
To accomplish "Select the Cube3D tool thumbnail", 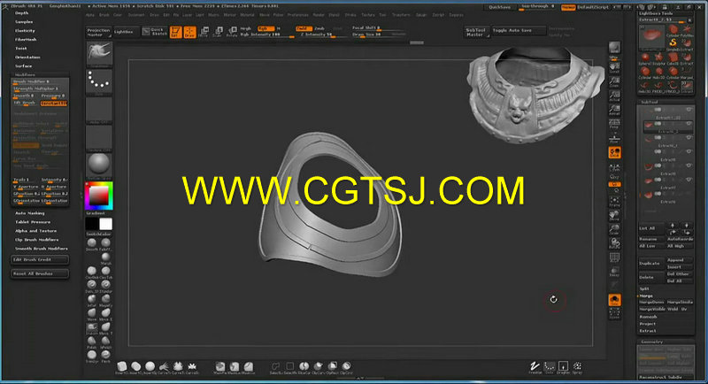I will pos(673,58).
